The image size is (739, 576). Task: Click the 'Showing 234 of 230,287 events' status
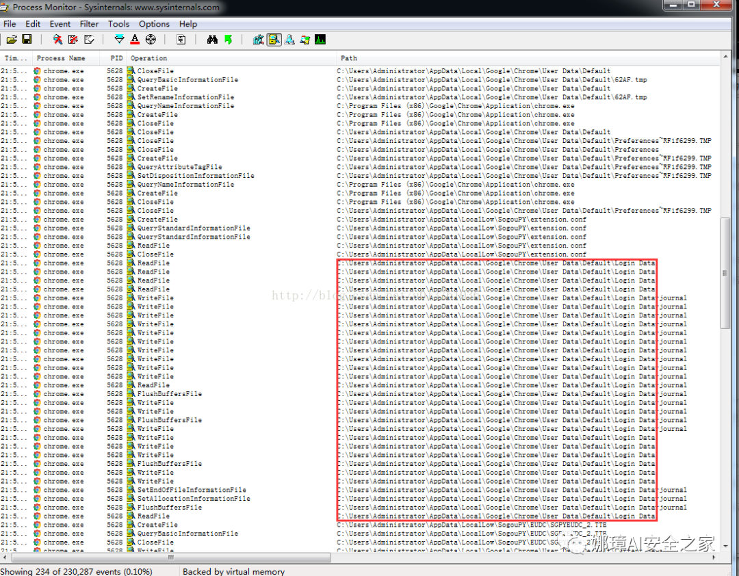coord(77,571)
